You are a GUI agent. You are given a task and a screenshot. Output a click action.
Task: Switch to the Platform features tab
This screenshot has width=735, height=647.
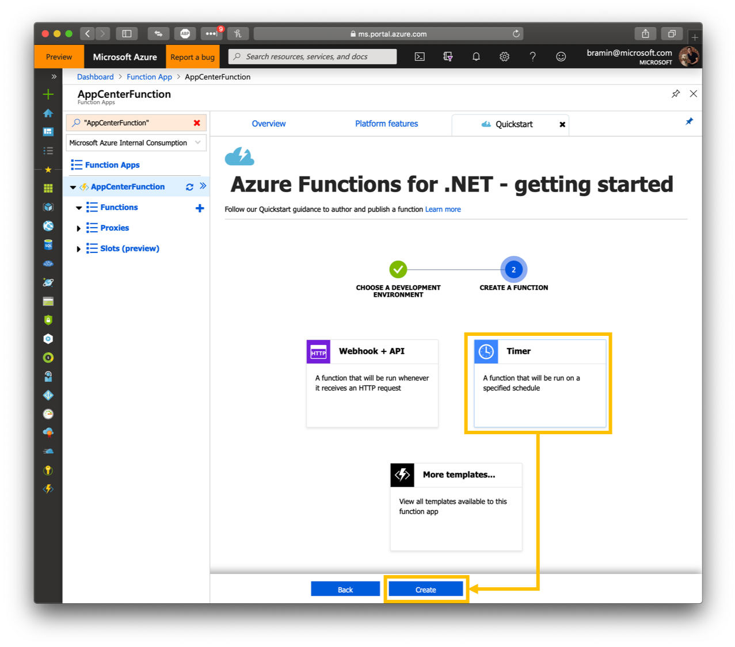pos(386,124)
